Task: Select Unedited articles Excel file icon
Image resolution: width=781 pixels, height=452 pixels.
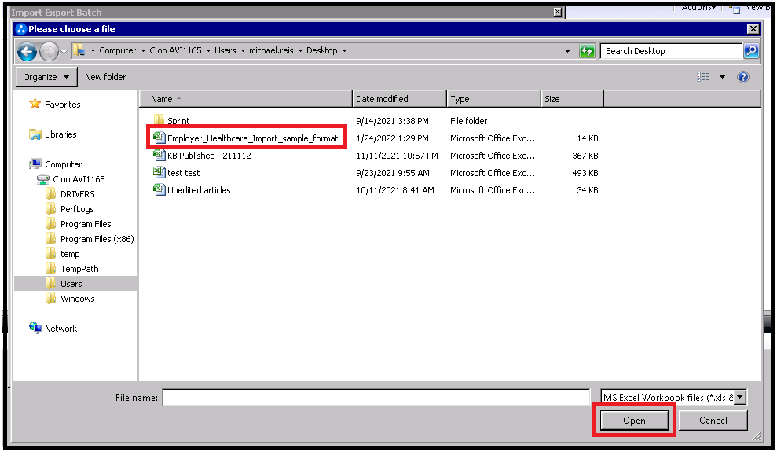Action: click(x=159, y=190)
